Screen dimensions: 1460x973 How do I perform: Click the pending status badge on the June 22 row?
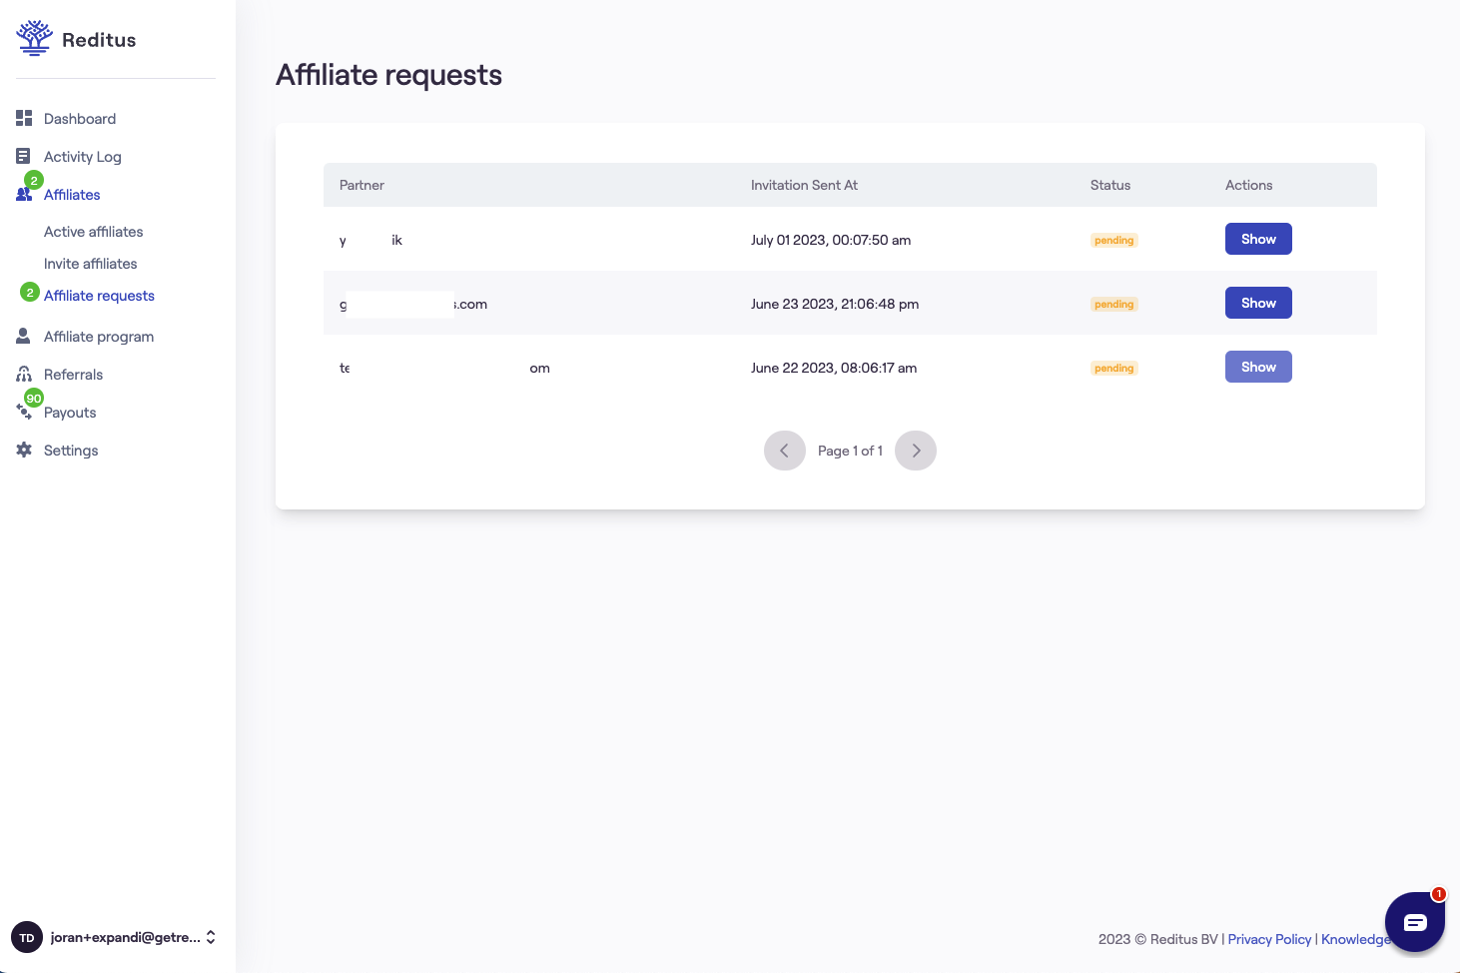coord(1113,368)
